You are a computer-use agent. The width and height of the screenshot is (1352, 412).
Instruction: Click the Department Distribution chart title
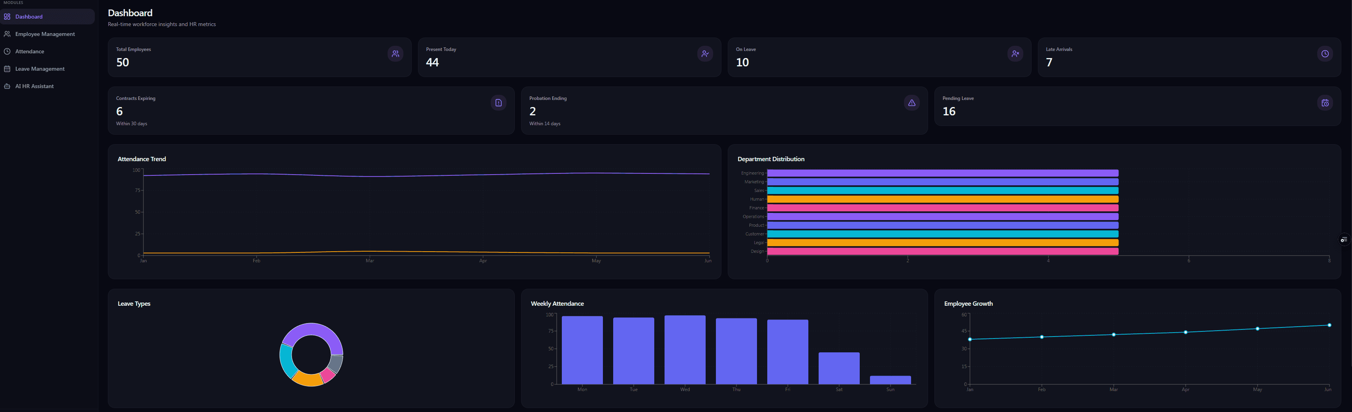pyautogui.click(x=771, y=159)
